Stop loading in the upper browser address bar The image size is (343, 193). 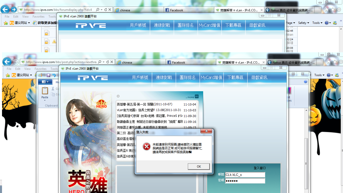110,10
